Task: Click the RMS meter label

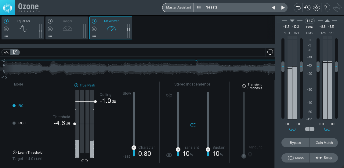Action: (x=310, y=33)
